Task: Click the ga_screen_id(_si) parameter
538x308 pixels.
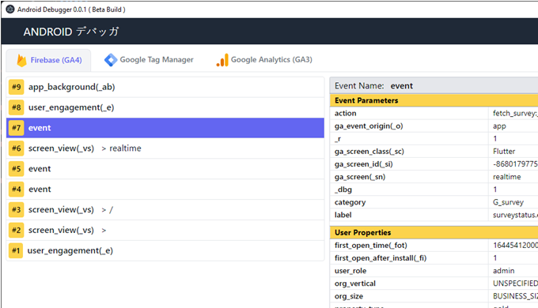Action: click(x=364, y=164)
